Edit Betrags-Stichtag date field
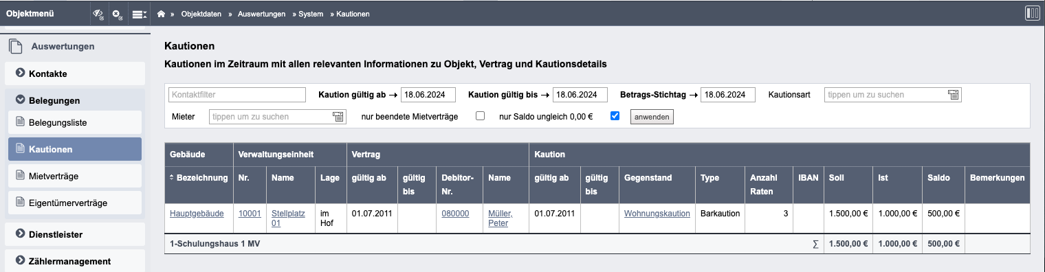This screenshot has width=1045, height=272. pos(728,95)
